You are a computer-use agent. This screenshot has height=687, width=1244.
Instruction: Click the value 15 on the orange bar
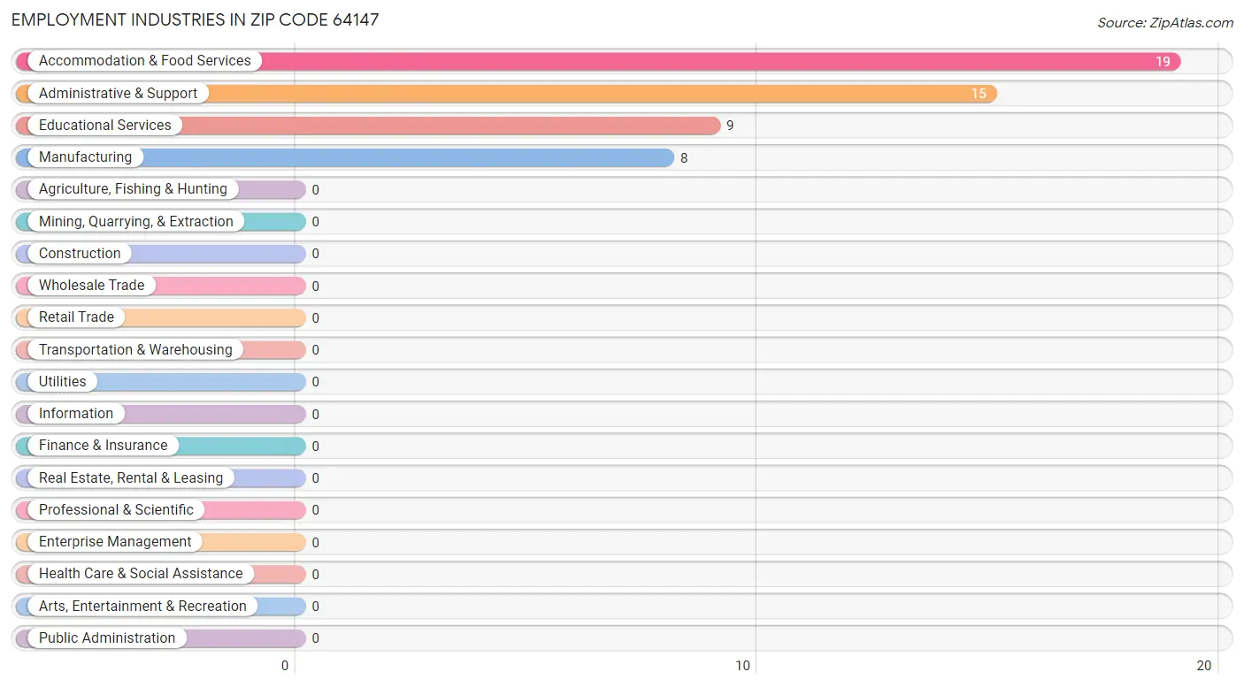click(x=979, y=94)
